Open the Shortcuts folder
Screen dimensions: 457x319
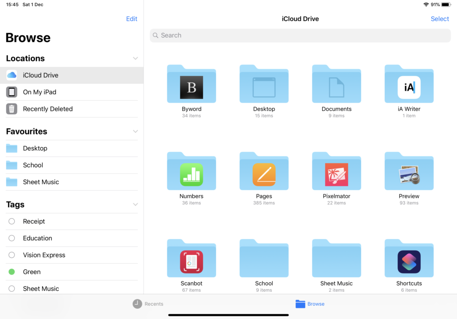tap(409, 258)
